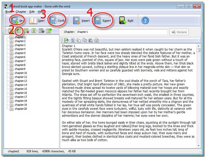Click the add chapter green plus icon
Viewport: 205px width, 157px height.
pos(11,31)
